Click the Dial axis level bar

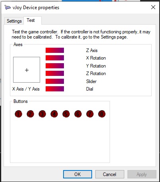pyautogui.click(x=55, y=89)
